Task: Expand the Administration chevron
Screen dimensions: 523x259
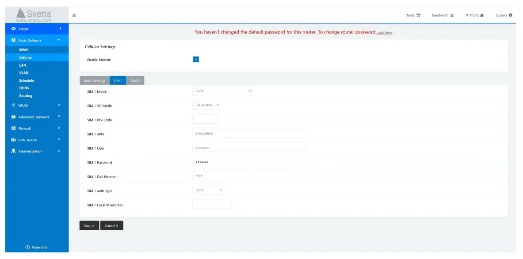Action: click(59, 151)
